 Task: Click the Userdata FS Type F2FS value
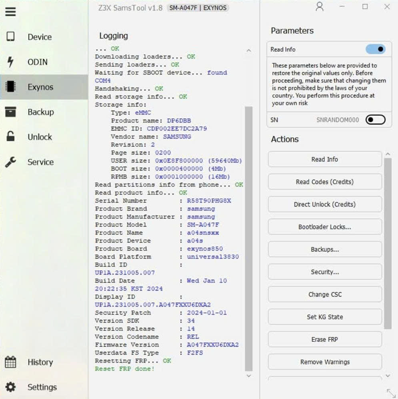tap(195, 353)
